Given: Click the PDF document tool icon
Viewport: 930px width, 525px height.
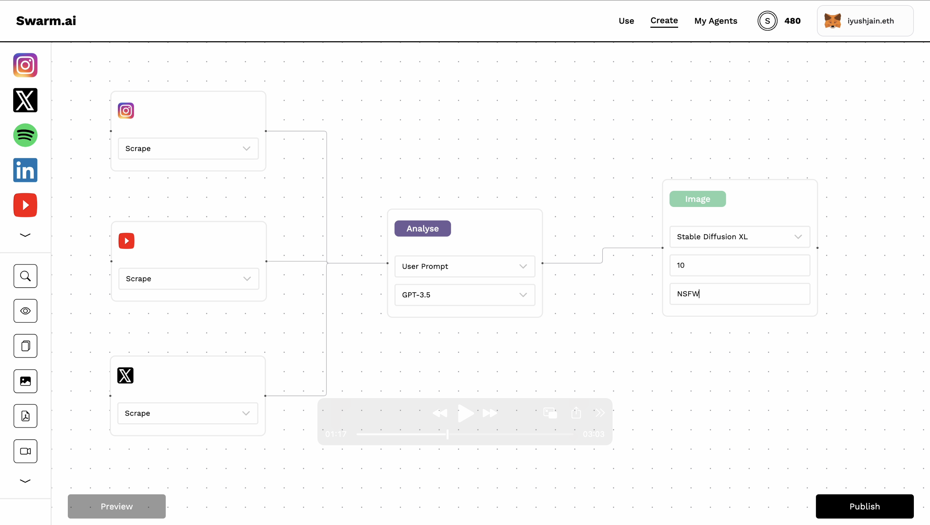Looking at the screenshot, I should pos(25,416).
